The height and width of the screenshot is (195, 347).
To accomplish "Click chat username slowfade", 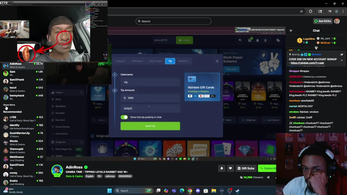I will (x=295, y=101).
